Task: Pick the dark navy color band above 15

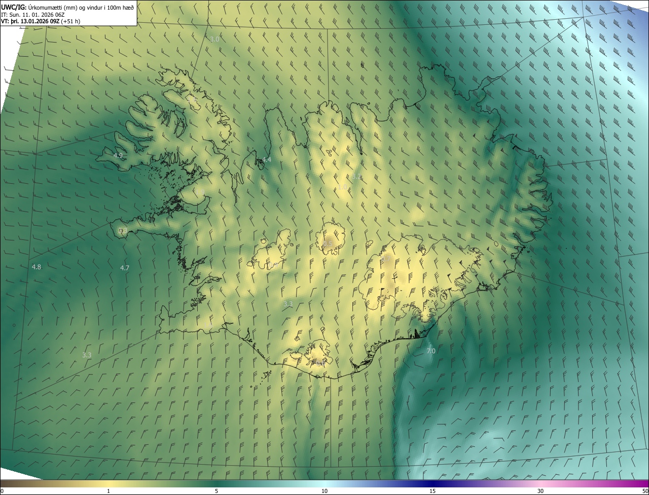Action: tap(432, 483)
